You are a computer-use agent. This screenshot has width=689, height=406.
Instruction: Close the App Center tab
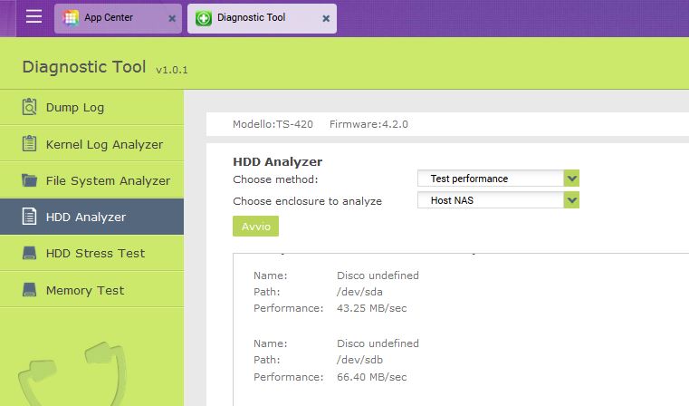click(172, 18)
